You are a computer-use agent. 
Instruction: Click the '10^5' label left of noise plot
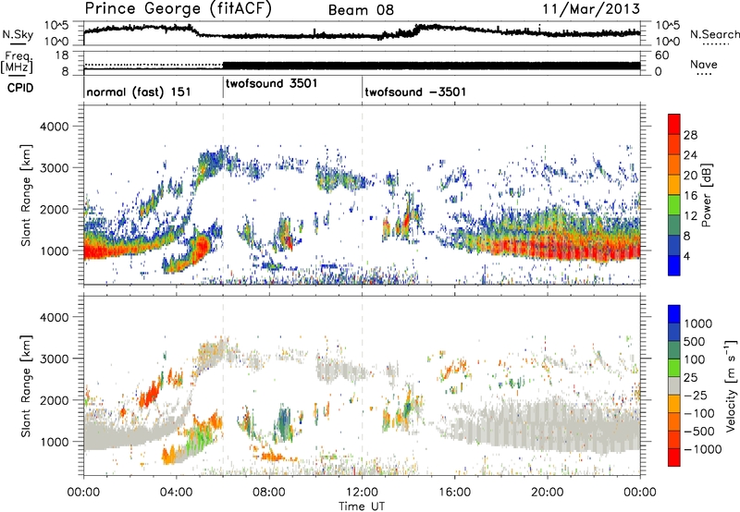click(56, 26)
